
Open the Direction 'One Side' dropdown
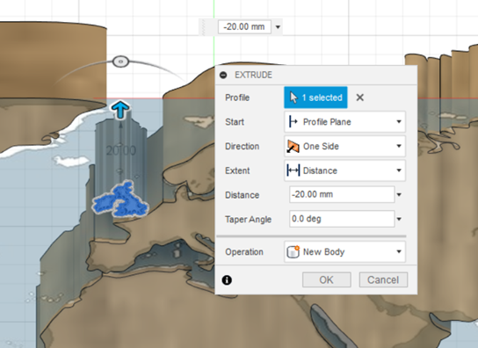[344, 146]
